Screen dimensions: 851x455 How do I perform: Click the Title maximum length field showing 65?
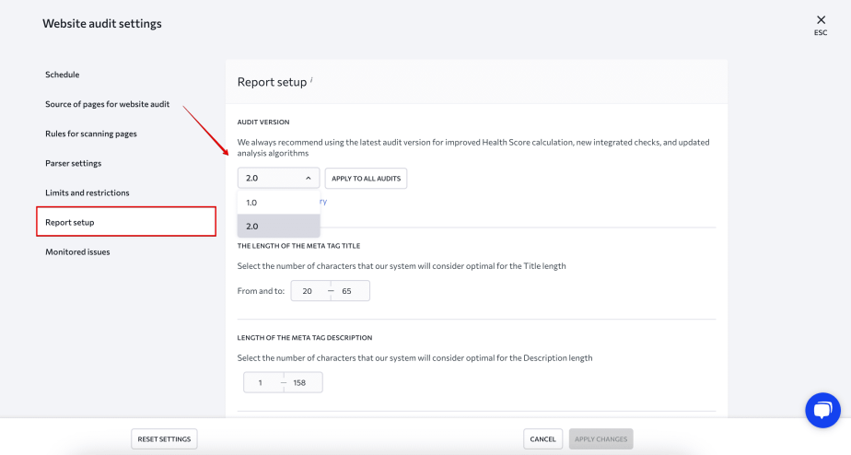coord(351,291)
